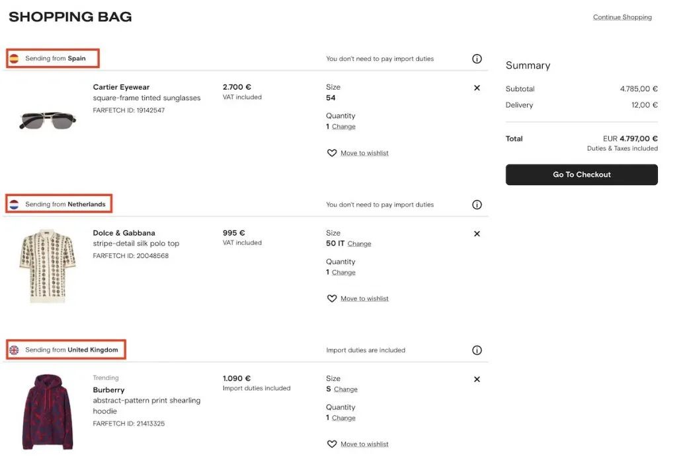Open Burberry hoodie product thumbnail
This screenshot has height=466, width=677.
click(x=48, y=412)
